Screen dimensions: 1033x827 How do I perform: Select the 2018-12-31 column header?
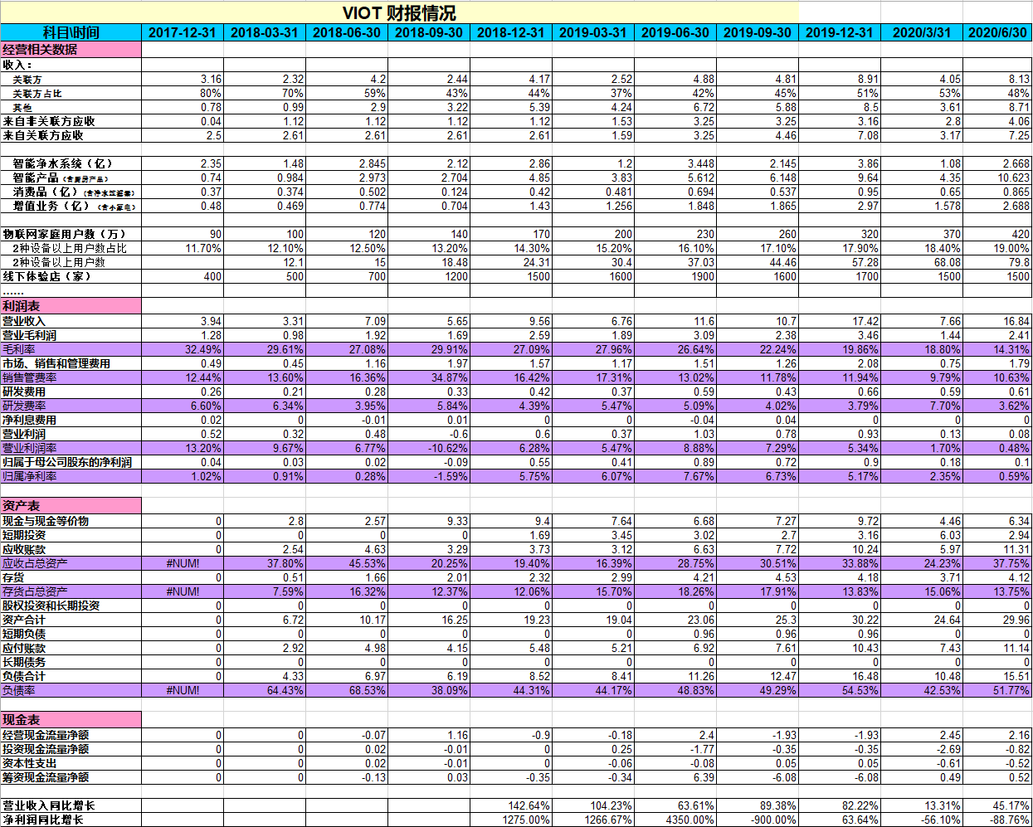(x=511, y=32)
